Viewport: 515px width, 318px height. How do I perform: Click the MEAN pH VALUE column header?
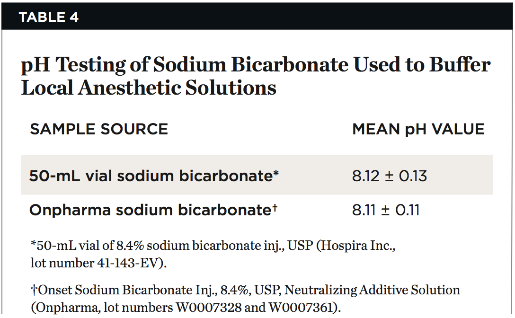[x=418, y=129]
